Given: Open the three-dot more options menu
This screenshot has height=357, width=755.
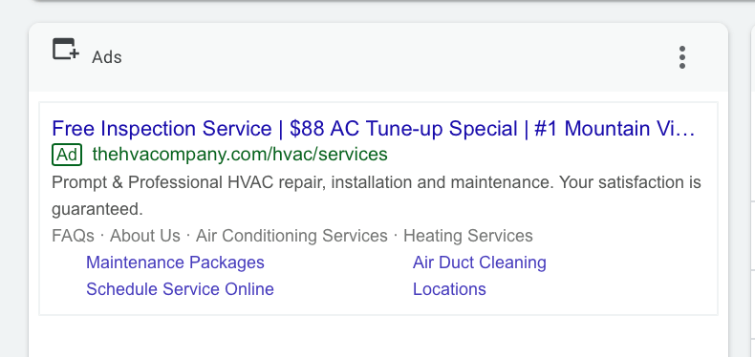Looking at the screenshot, I should coord(681,57).
